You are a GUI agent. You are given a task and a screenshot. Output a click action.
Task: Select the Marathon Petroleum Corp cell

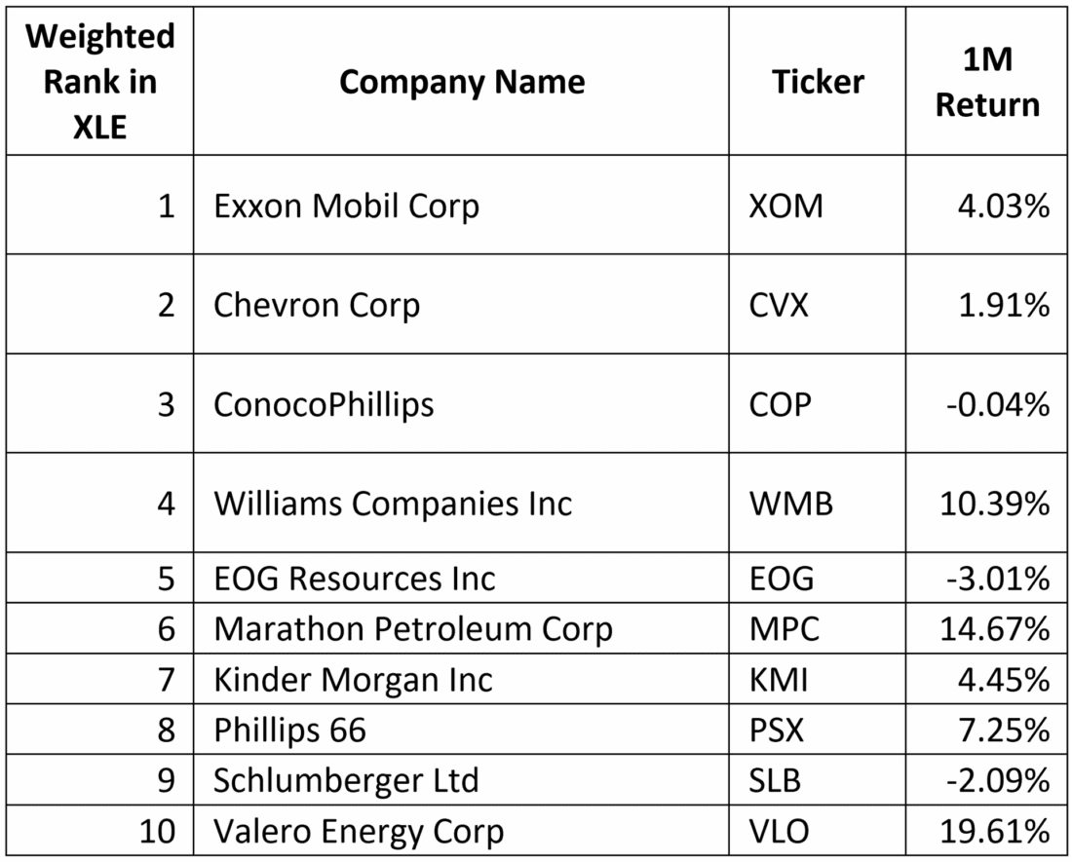[413, 629]
